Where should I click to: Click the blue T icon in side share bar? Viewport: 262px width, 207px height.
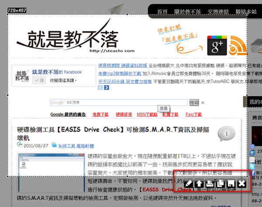tap(252, 153)
